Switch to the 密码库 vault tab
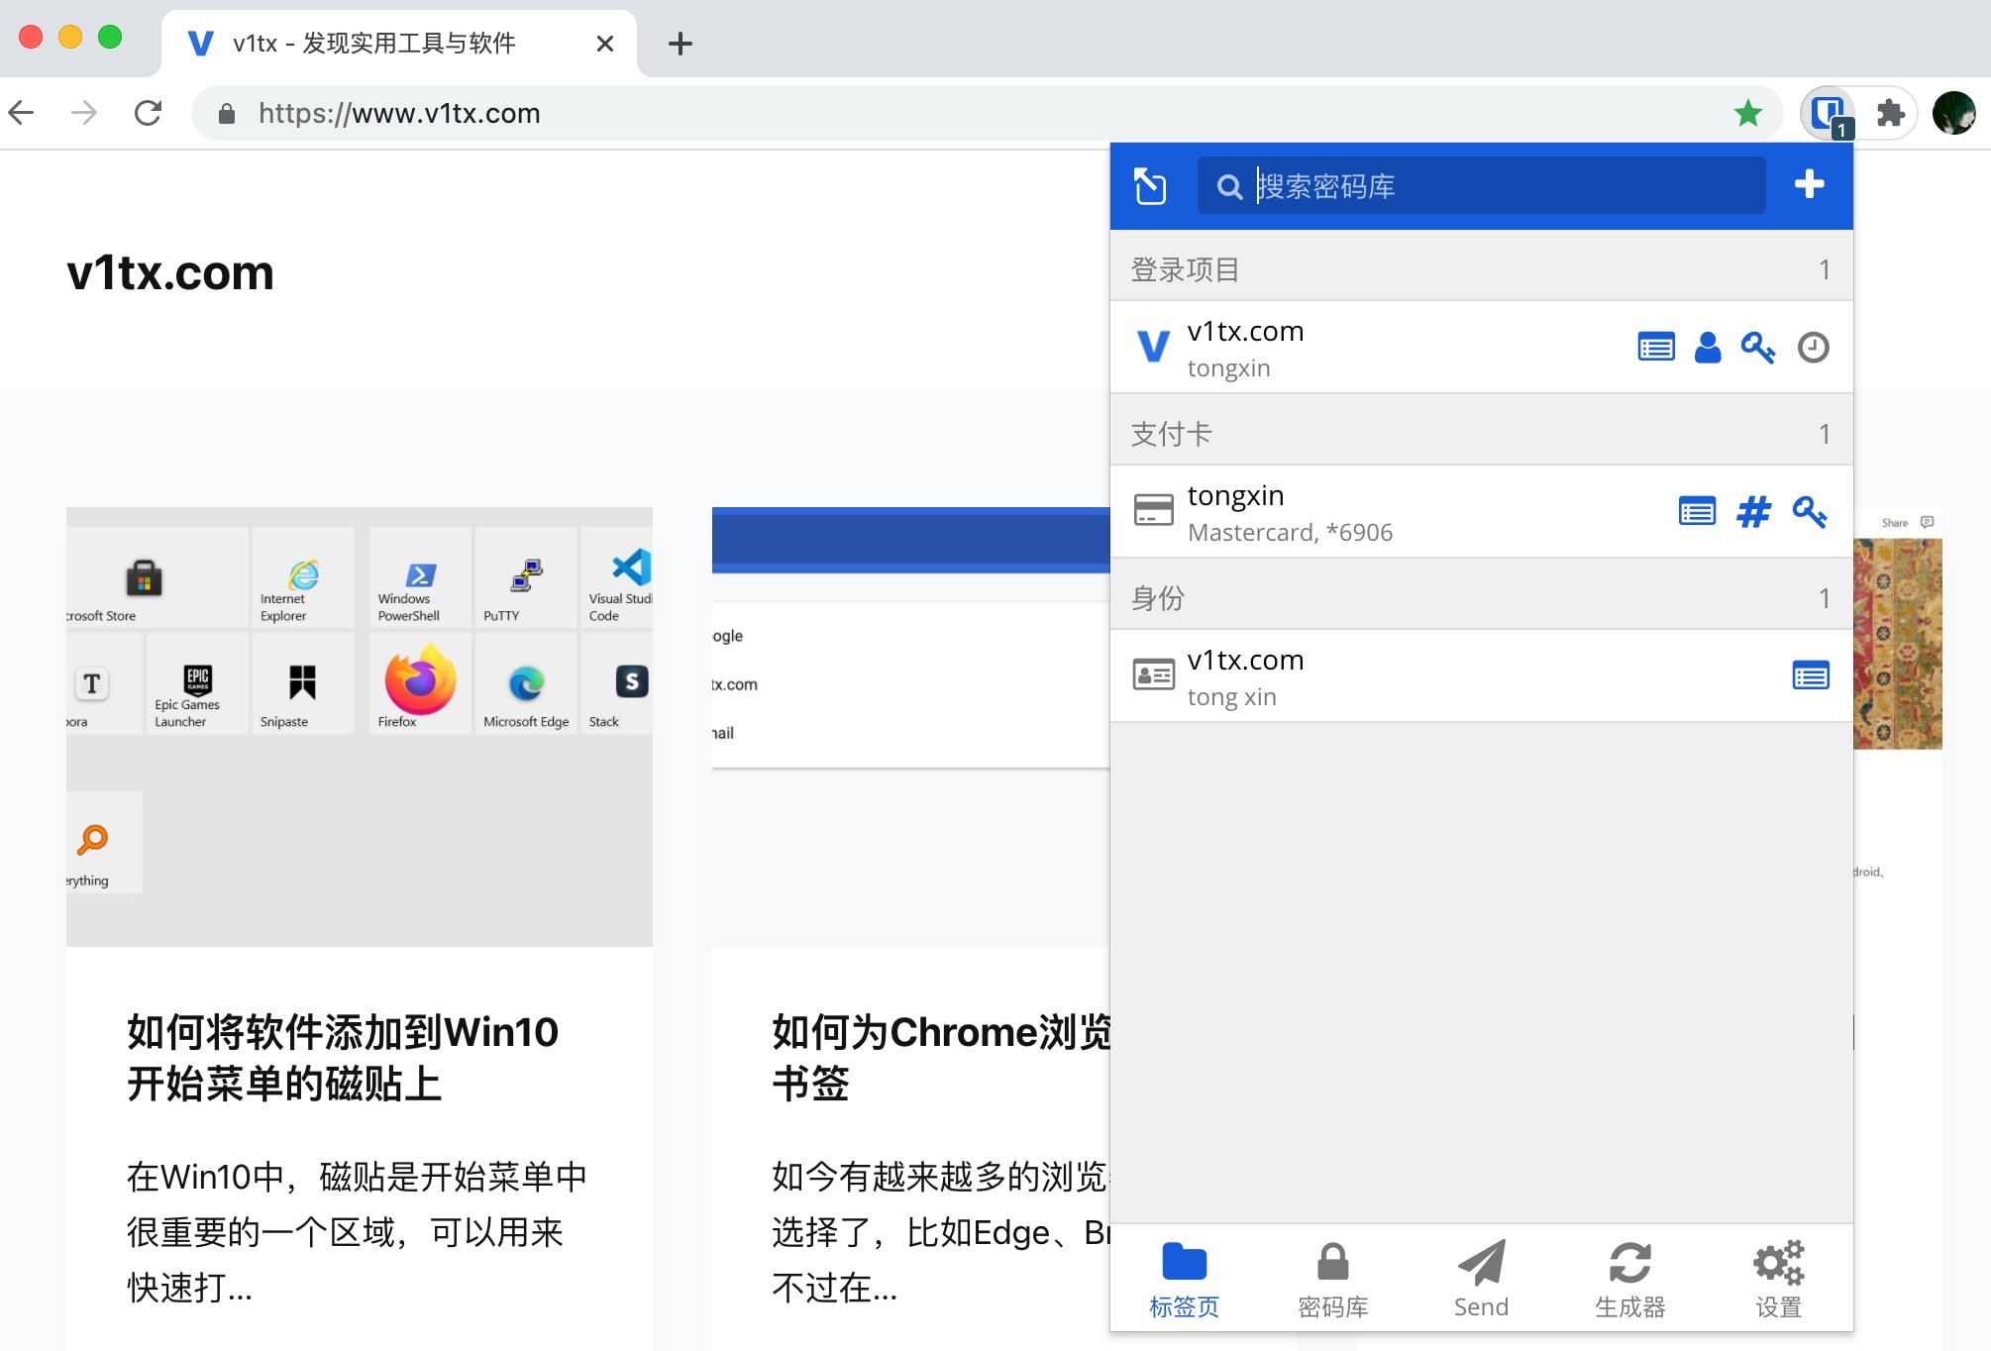The height and width of the screenshot is (1351, 1991). tap(1332, 1278)
